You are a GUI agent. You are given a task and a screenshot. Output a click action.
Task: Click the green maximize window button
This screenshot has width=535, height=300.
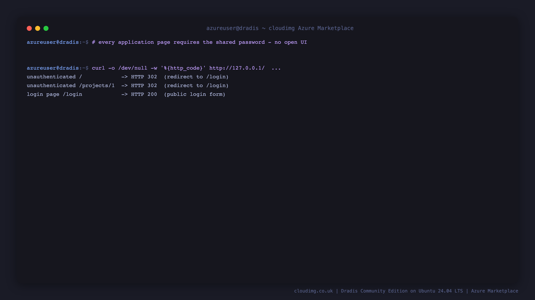coord(46,28)
